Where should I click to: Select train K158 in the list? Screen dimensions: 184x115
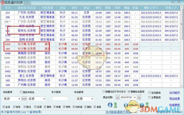8,76
